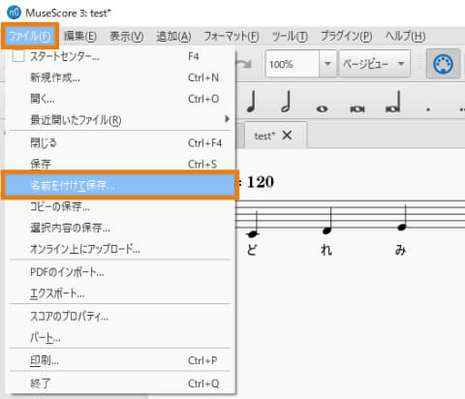The image size is (465, 399).
Task: Toggle the スタートセンター checkbox
Action: coord(18,56)
